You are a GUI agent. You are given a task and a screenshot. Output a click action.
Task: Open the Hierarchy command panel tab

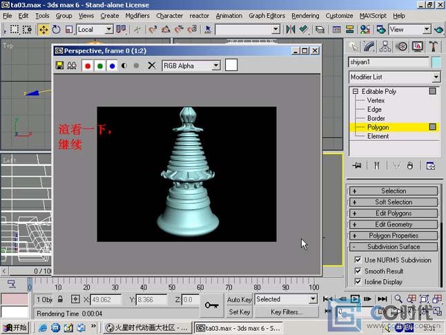385,46
